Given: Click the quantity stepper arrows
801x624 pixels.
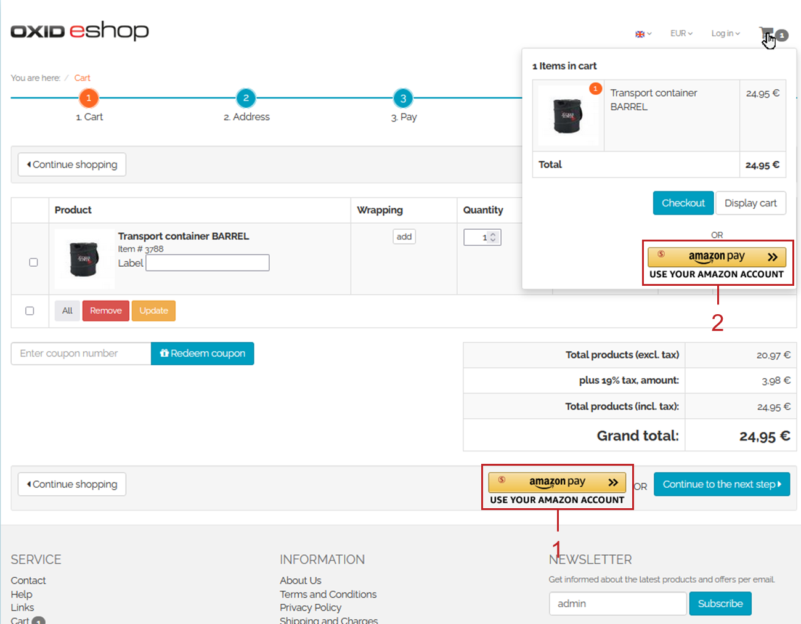Looking at the screenshot, I should (x=493, y=237).
